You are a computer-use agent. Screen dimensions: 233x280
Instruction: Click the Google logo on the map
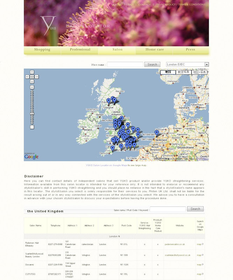click(x=31, y=157)
